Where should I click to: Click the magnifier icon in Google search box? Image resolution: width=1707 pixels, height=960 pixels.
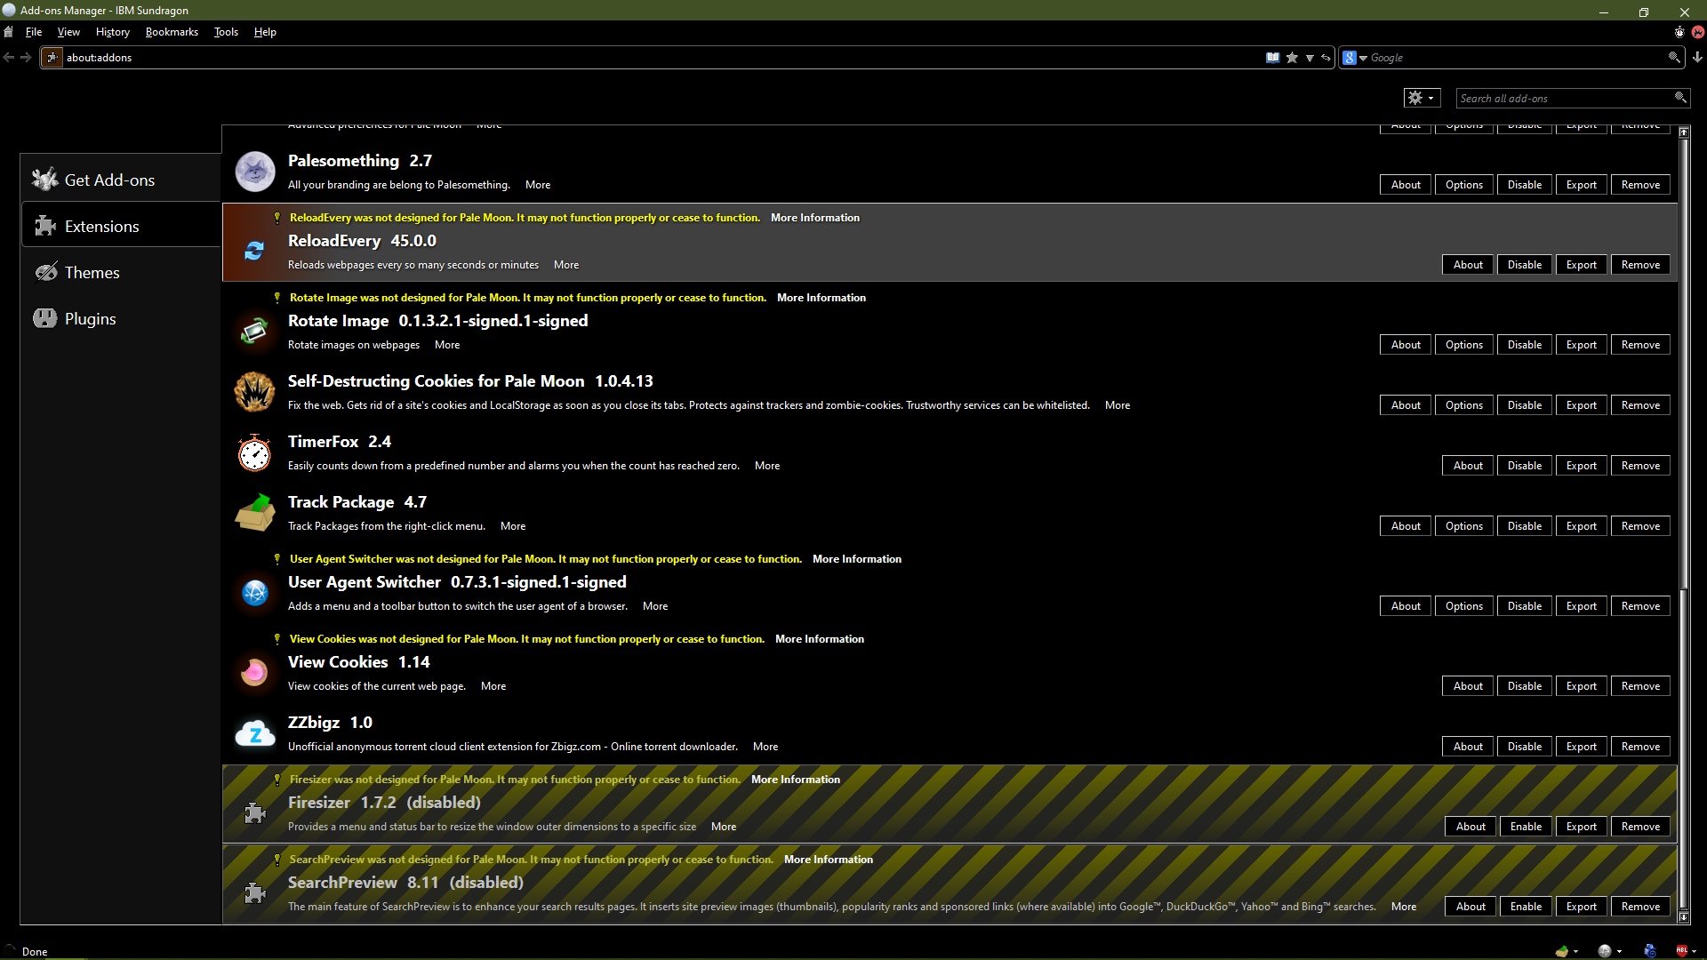pos(1674,58)
